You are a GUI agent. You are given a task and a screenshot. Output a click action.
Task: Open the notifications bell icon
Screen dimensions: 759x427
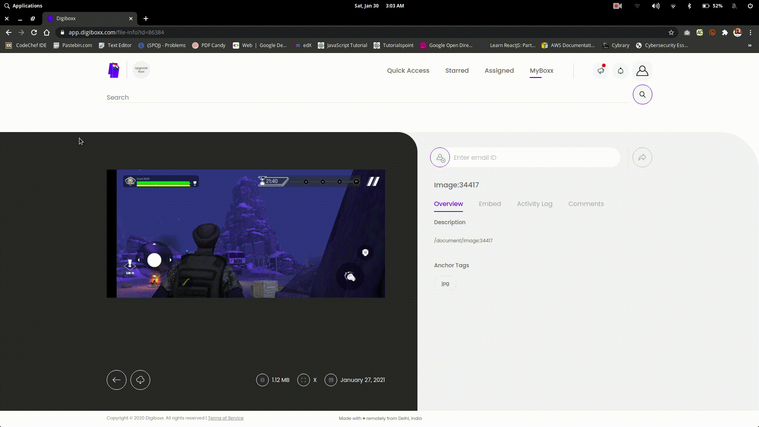click(x=621, y=71)
